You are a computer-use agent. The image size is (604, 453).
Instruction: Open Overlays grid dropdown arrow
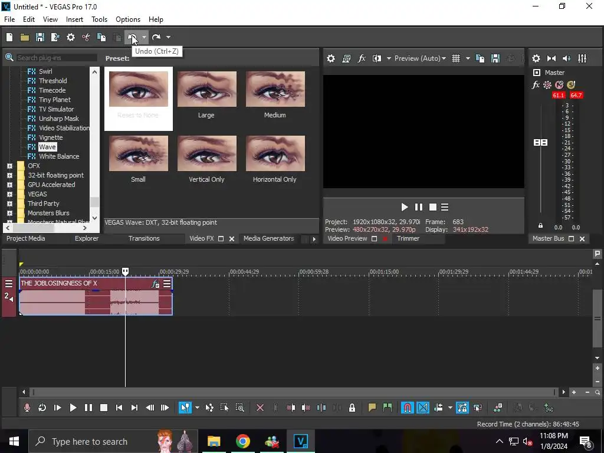point(468,58)
